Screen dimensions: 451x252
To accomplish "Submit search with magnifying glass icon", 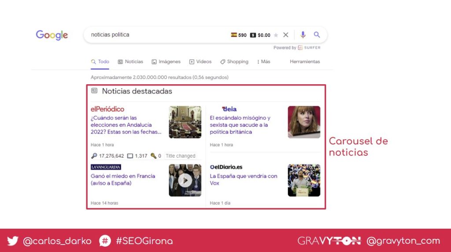I will click(317, 35).
